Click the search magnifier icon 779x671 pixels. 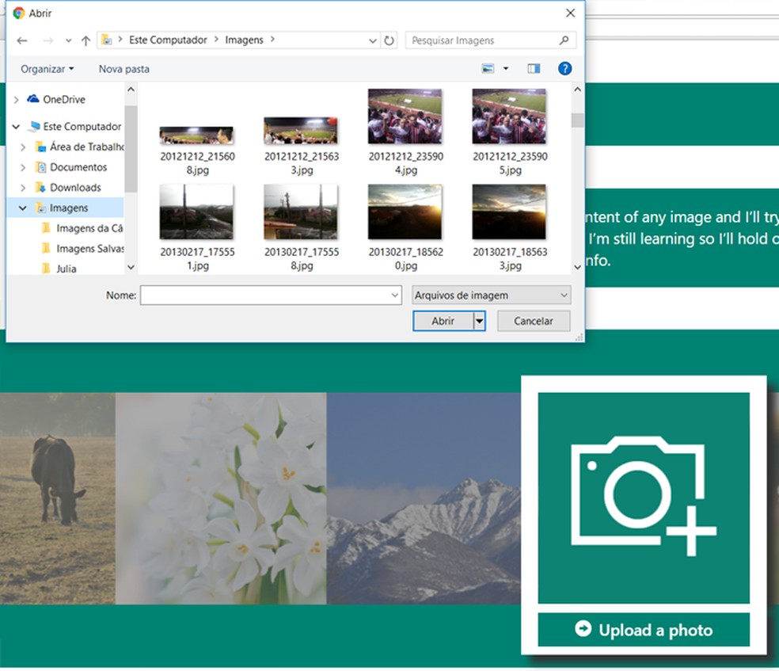[564, 40]
